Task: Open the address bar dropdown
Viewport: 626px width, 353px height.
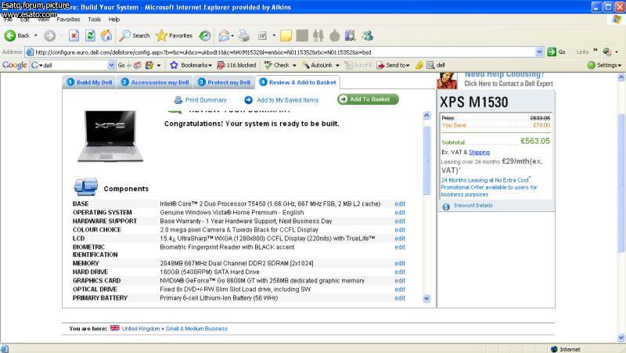Action: [539, 52]
